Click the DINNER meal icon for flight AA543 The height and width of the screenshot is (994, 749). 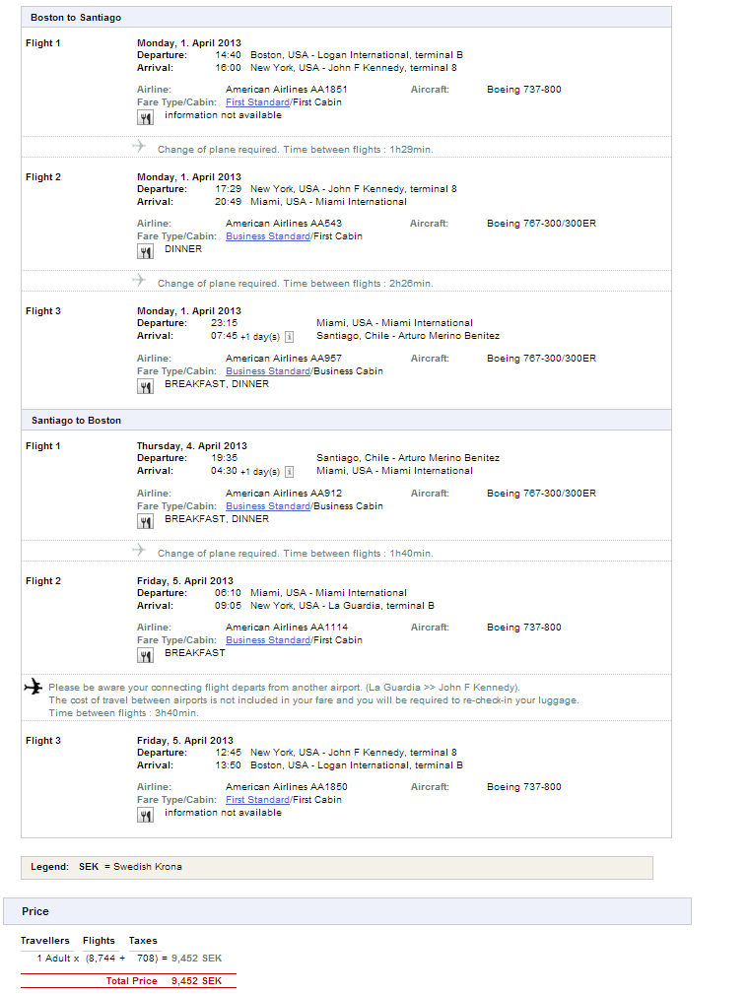click(x=145, y=251)
